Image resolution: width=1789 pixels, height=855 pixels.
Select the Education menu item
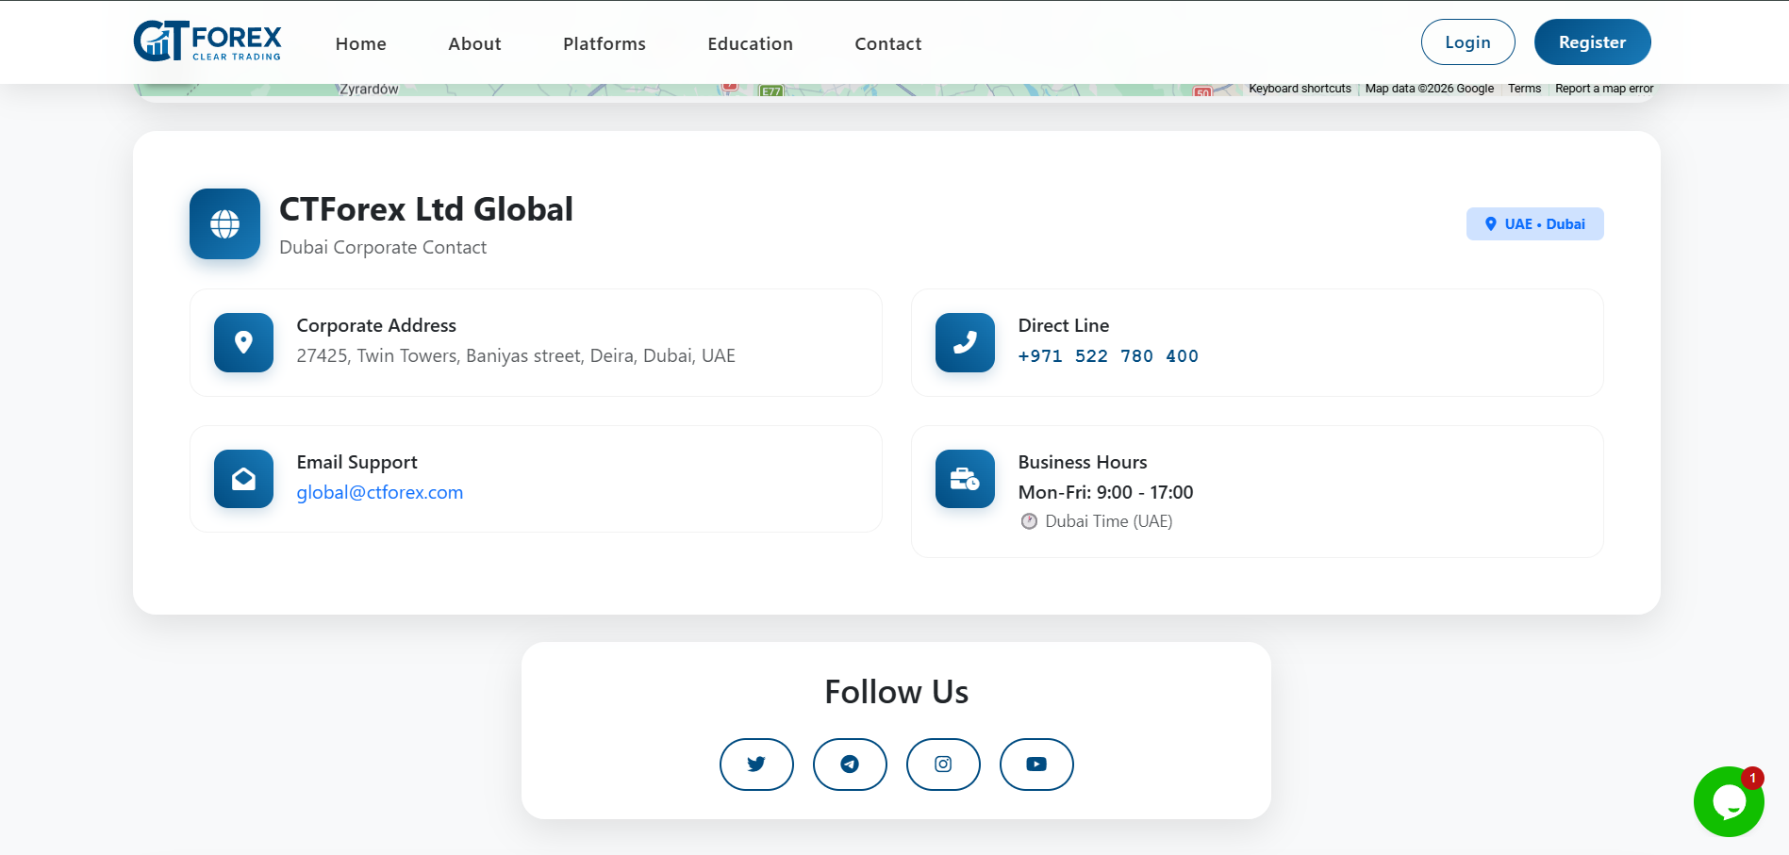(x=751, y=43)
